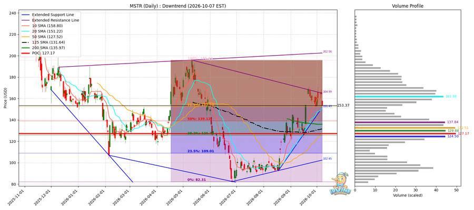Viewport: 474px width, 210px height.
Task: Click the cyan 161.88 volume profile bar
Action: pyautogui.click(x=399, y=97)
